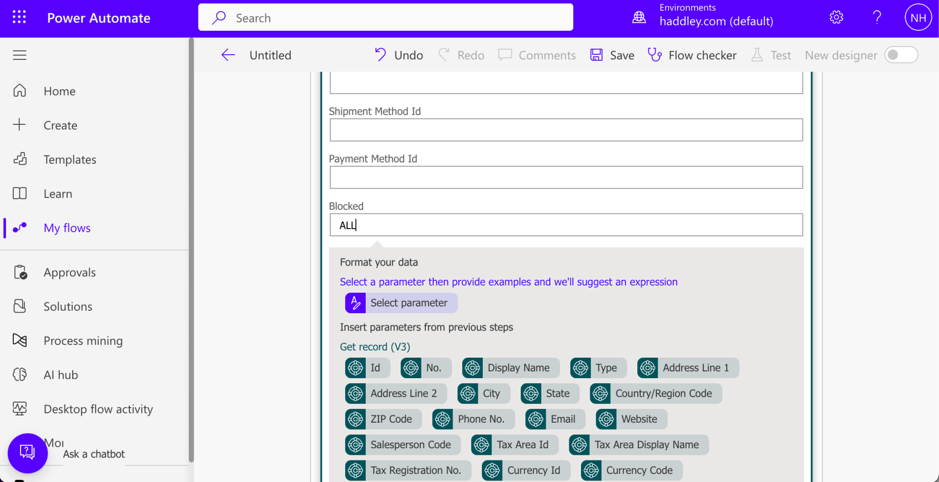Open the AI hub navigation item
This screenshot has width=939, height=482.
[61, 375]
